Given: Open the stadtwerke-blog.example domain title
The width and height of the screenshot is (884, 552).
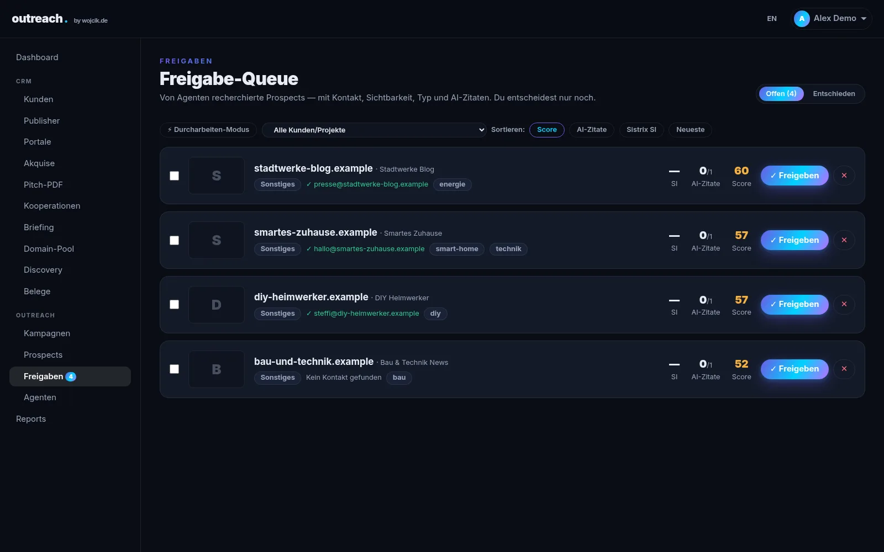Looking at the screenshot, I should 313,168.
